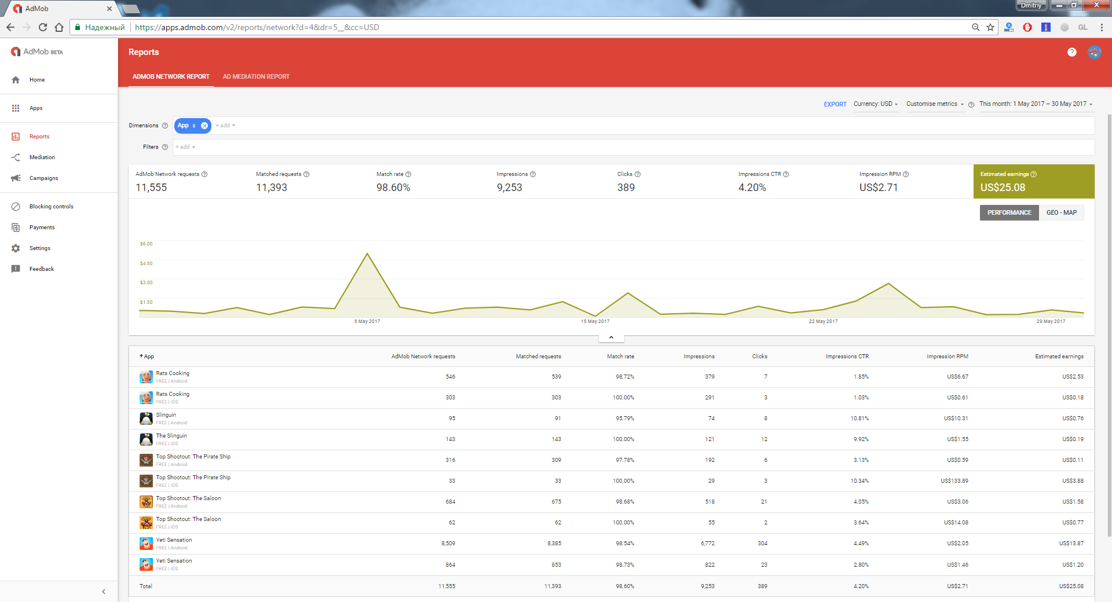Viewport: 1112px width, 602px height.
Task: Sort by Impressions CTR column header
Action: [847, 357]
